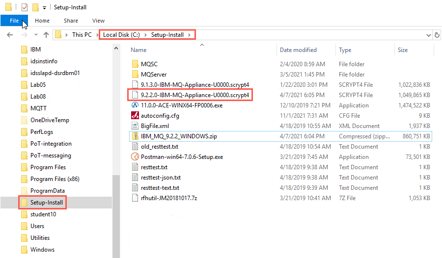The image size is (442, 258).
Task: Click the Properties quick access icon
Action: tap(25, 7)
